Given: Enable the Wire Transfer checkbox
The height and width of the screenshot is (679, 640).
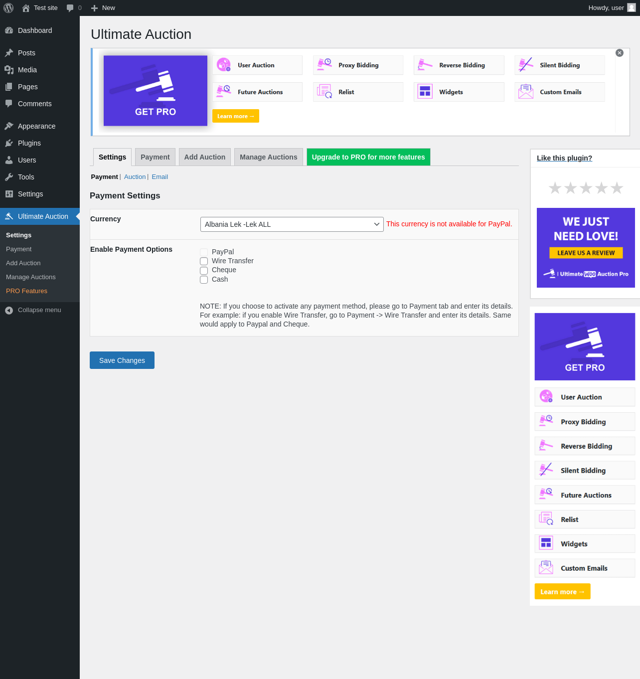Looking at the screenshot, I should 204,261.
